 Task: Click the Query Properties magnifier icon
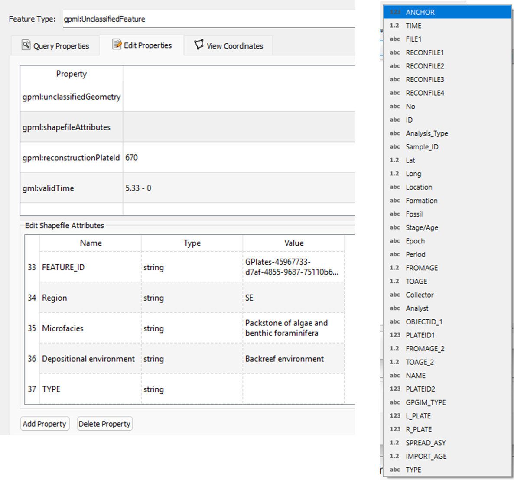(26, 45)
